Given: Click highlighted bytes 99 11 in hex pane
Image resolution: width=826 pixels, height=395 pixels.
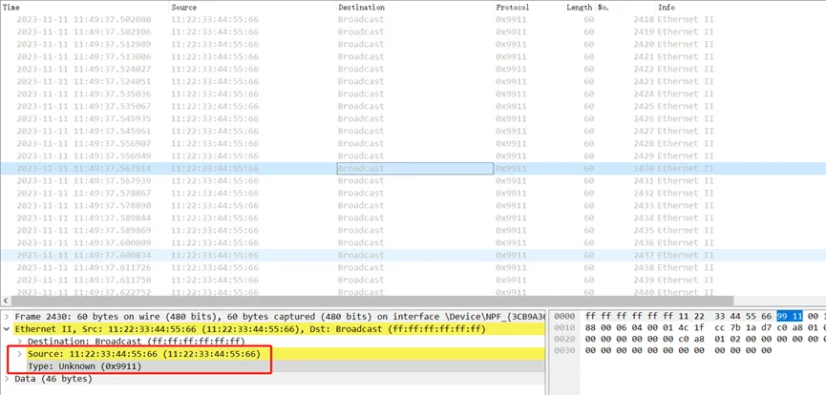Looking at the screenshot, I should coord(789,316).
